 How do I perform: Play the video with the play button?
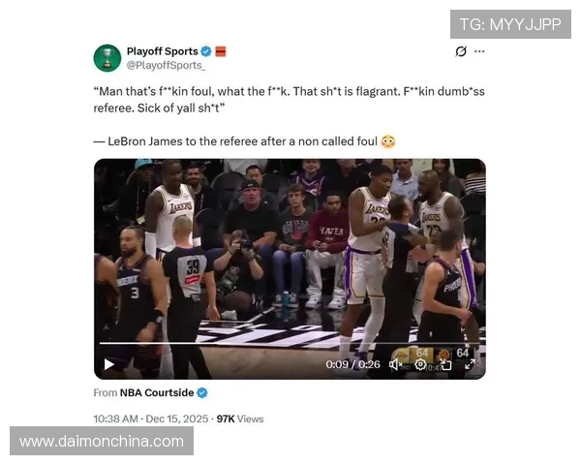pyautogui.click(x=108, y=364)
